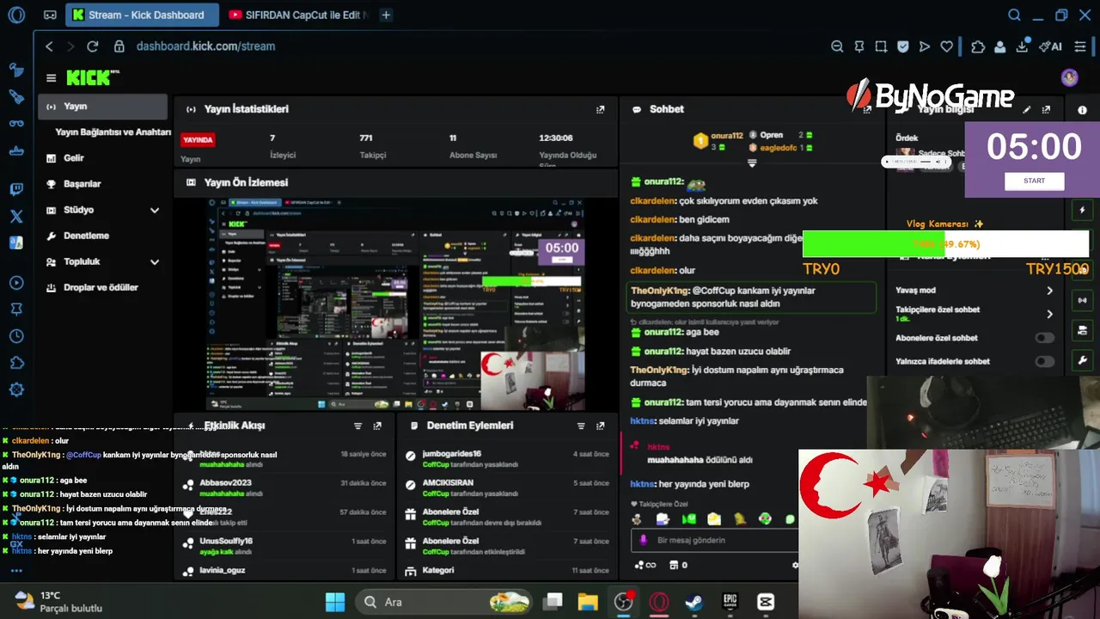The image size is (1100, 619).
Task: Pop out the Etkinlik Akışı panel
Action: click(377, 426)
